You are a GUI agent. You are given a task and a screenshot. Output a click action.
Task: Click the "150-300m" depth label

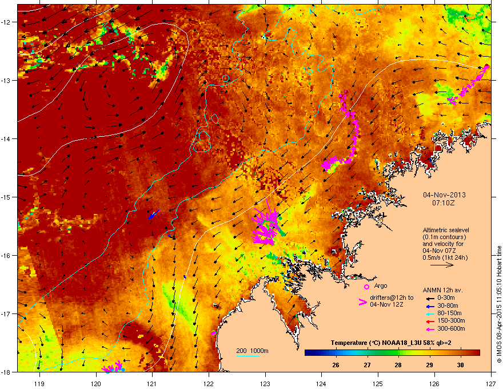click(x=451, y=320)
